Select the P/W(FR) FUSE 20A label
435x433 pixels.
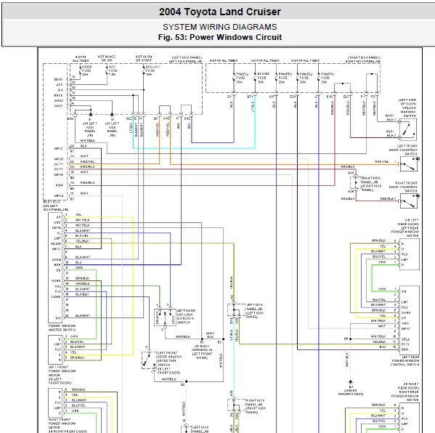click(x=327, y=78)
